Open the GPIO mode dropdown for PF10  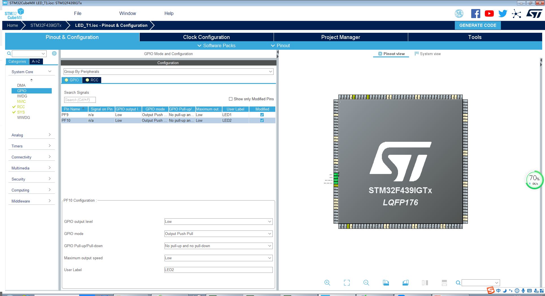coord(269,234)
